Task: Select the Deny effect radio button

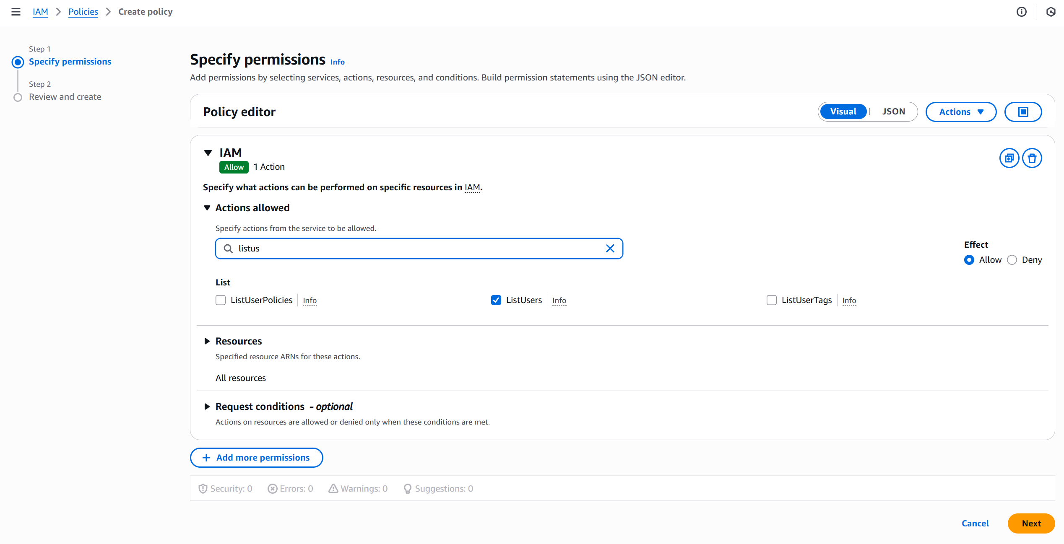Action: [x=1012, y=260]
